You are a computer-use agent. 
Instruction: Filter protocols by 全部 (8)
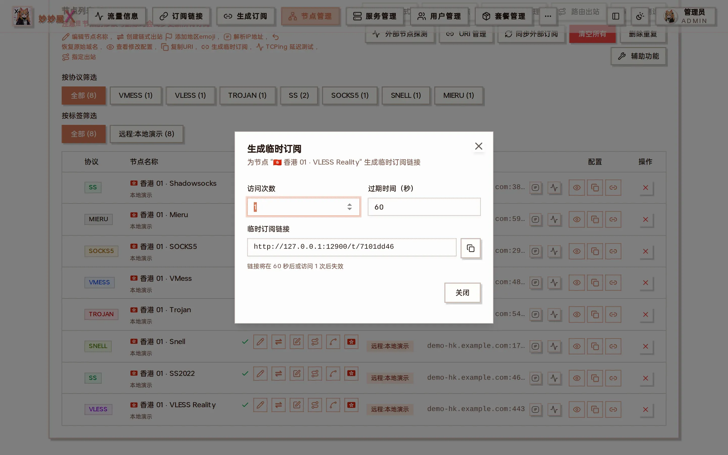(84, 95)
